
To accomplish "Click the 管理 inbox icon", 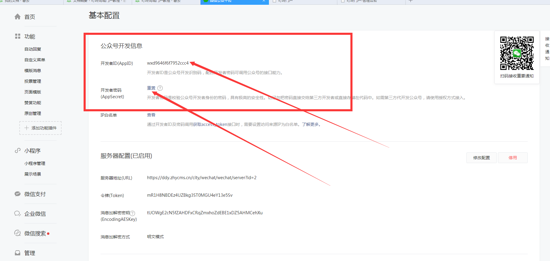I will [x=18, y=253].
